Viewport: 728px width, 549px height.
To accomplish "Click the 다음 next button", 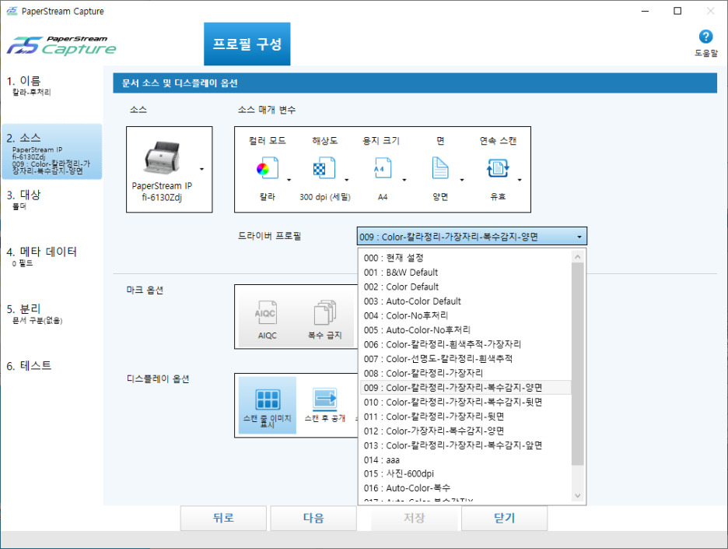I will point(313,518).
